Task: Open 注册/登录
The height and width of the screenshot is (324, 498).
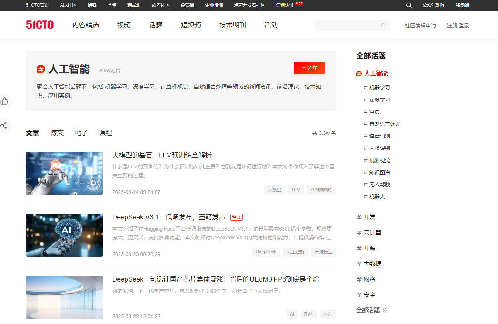Action: click(x=458, y=25)
